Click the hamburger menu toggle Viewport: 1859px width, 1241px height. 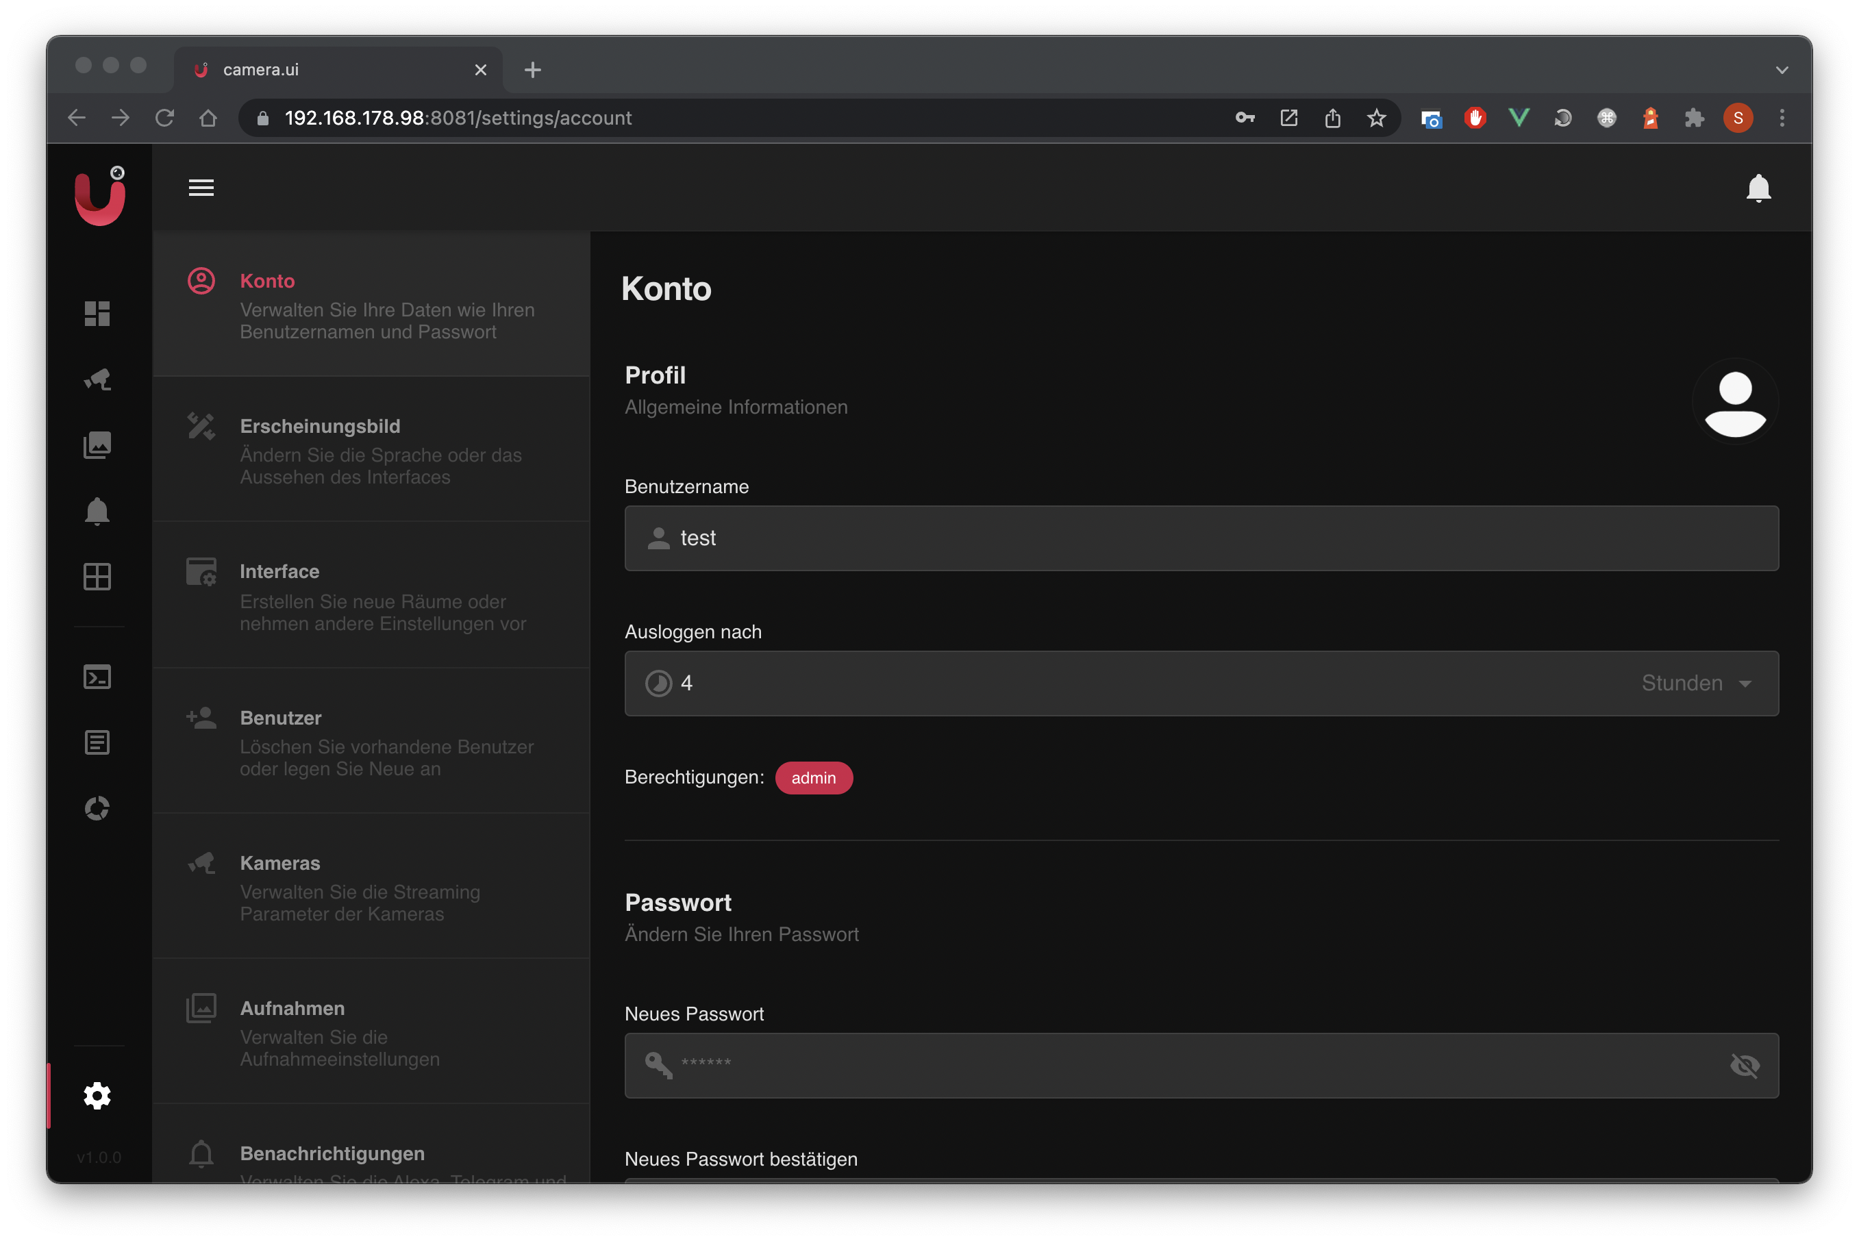202,187
